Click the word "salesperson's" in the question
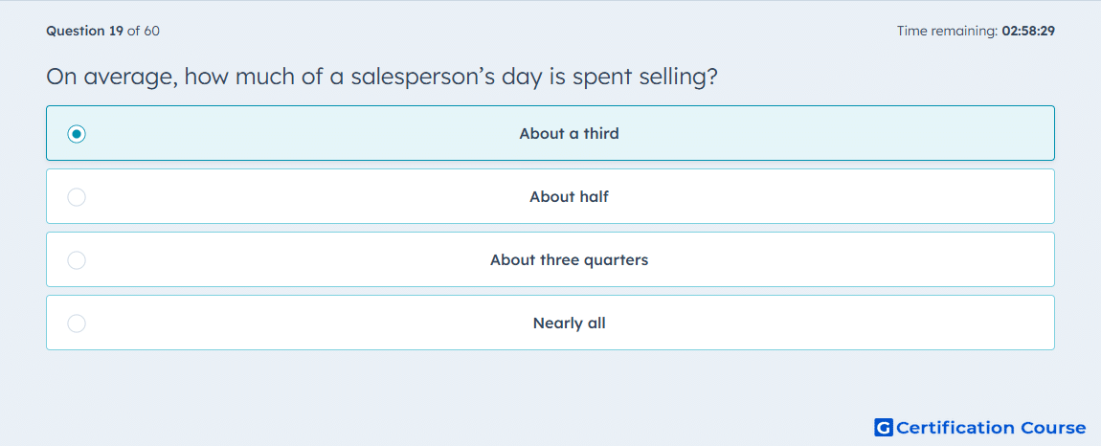 pos(420,78)
